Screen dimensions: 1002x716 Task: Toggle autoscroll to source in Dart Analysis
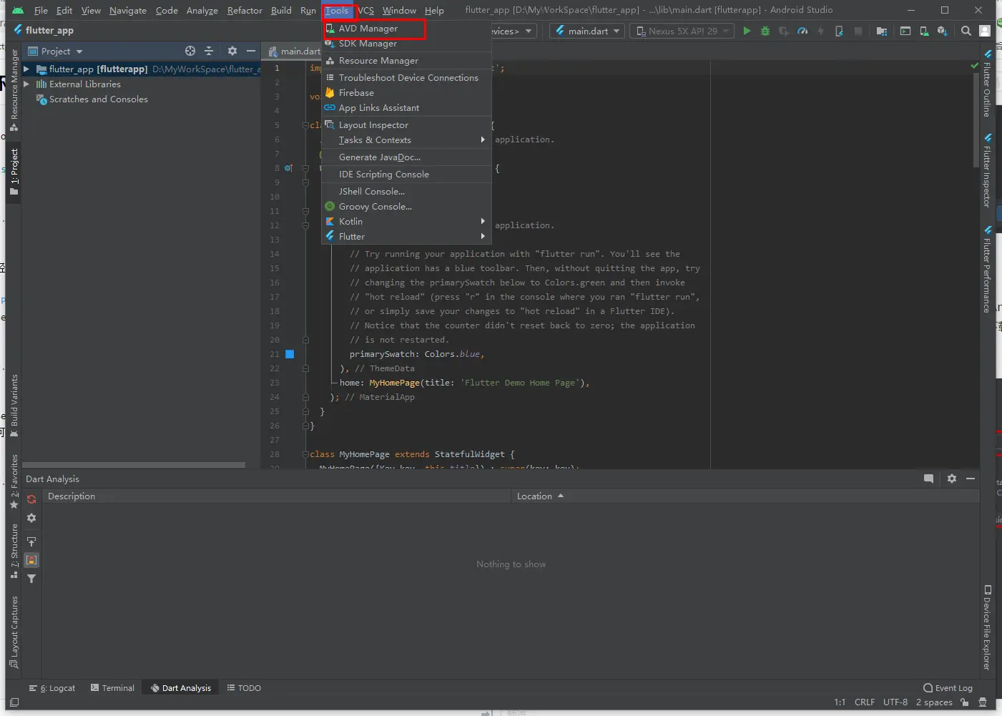tap(31, 541)
